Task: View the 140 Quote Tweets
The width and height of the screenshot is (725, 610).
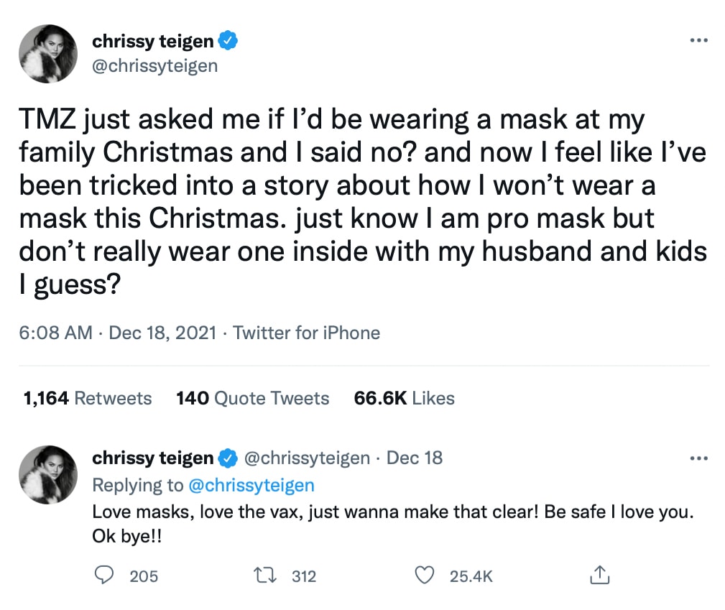Action: [x=252, y=398]
